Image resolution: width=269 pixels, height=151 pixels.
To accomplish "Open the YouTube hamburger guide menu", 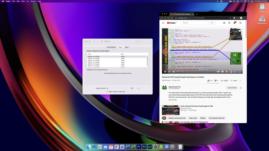I will coord(163,23).
